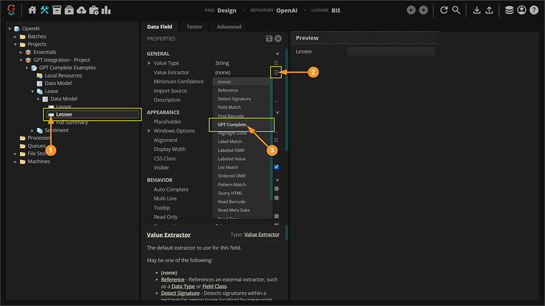Select GPT Complete from extractor list
This screenshot has width=545, height=306.
click(x=232, y=124)
